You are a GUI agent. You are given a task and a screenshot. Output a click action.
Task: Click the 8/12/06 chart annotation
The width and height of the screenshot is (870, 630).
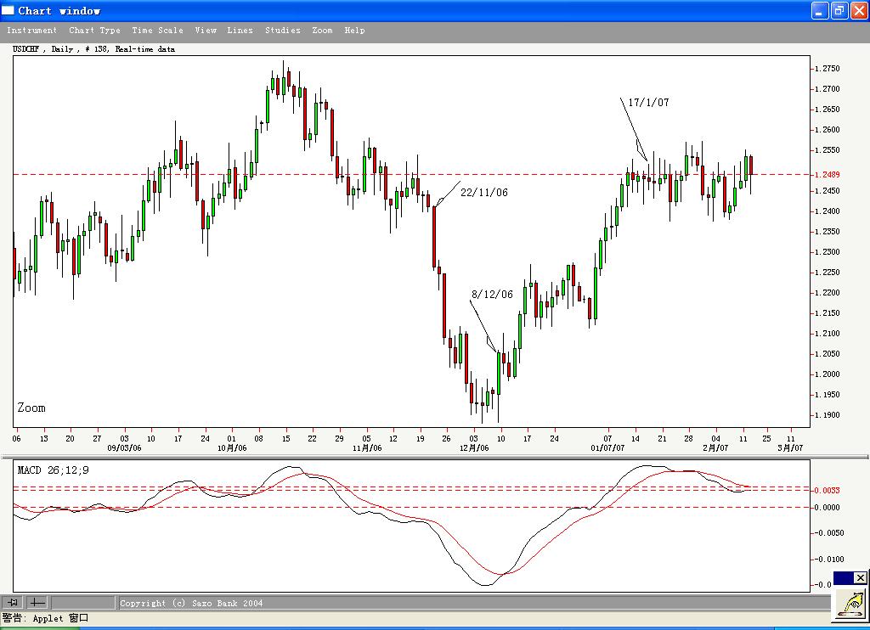[x=492, y=295]
